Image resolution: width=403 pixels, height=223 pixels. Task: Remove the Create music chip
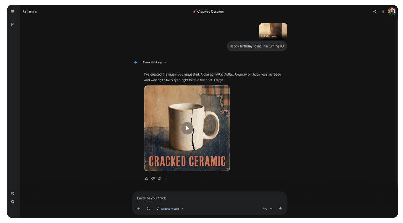point(182,209)
